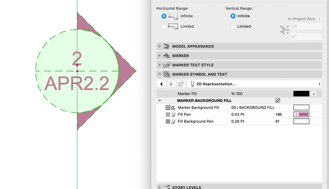
Task: Open the Marker Fill popup arrow
Action: tap(313, 94)
